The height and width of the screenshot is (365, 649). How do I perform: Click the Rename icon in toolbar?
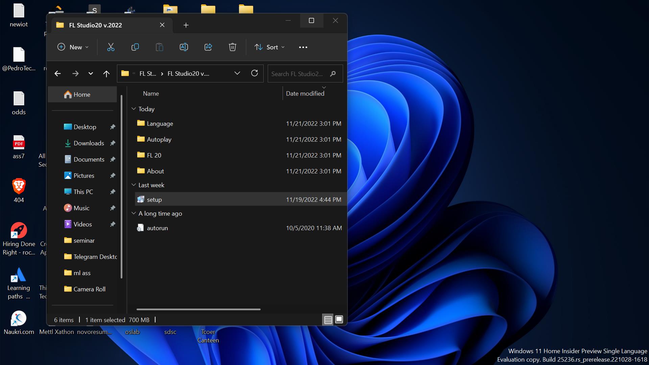click(184, 47)
